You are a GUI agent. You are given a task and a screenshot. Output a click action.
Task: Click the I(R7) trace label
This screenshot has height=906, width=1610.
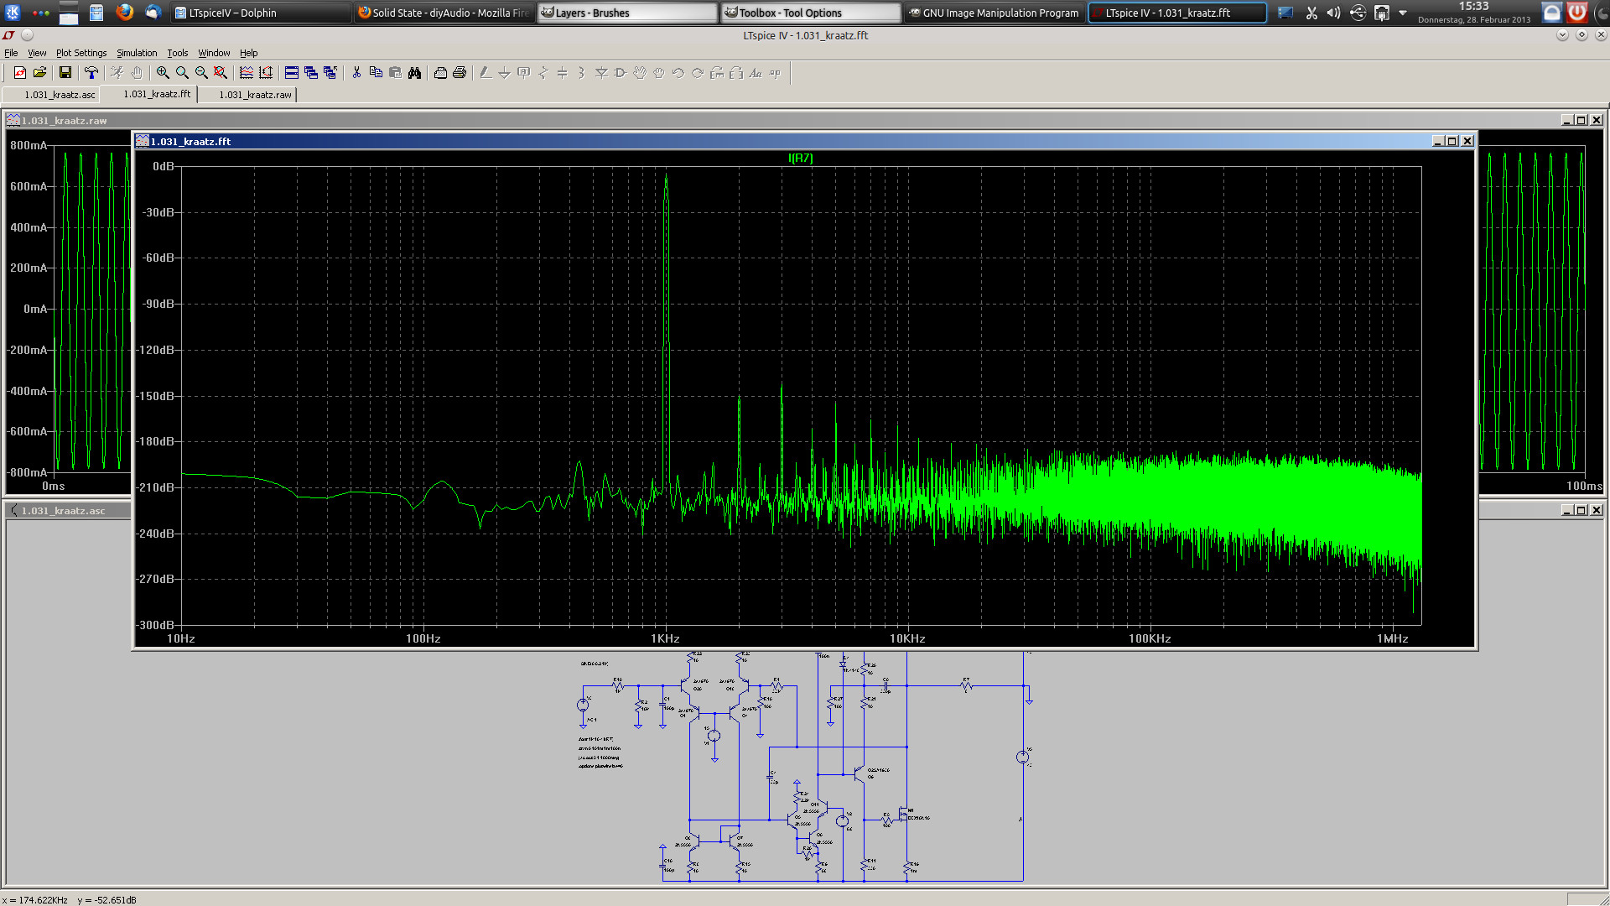[800, 158]
